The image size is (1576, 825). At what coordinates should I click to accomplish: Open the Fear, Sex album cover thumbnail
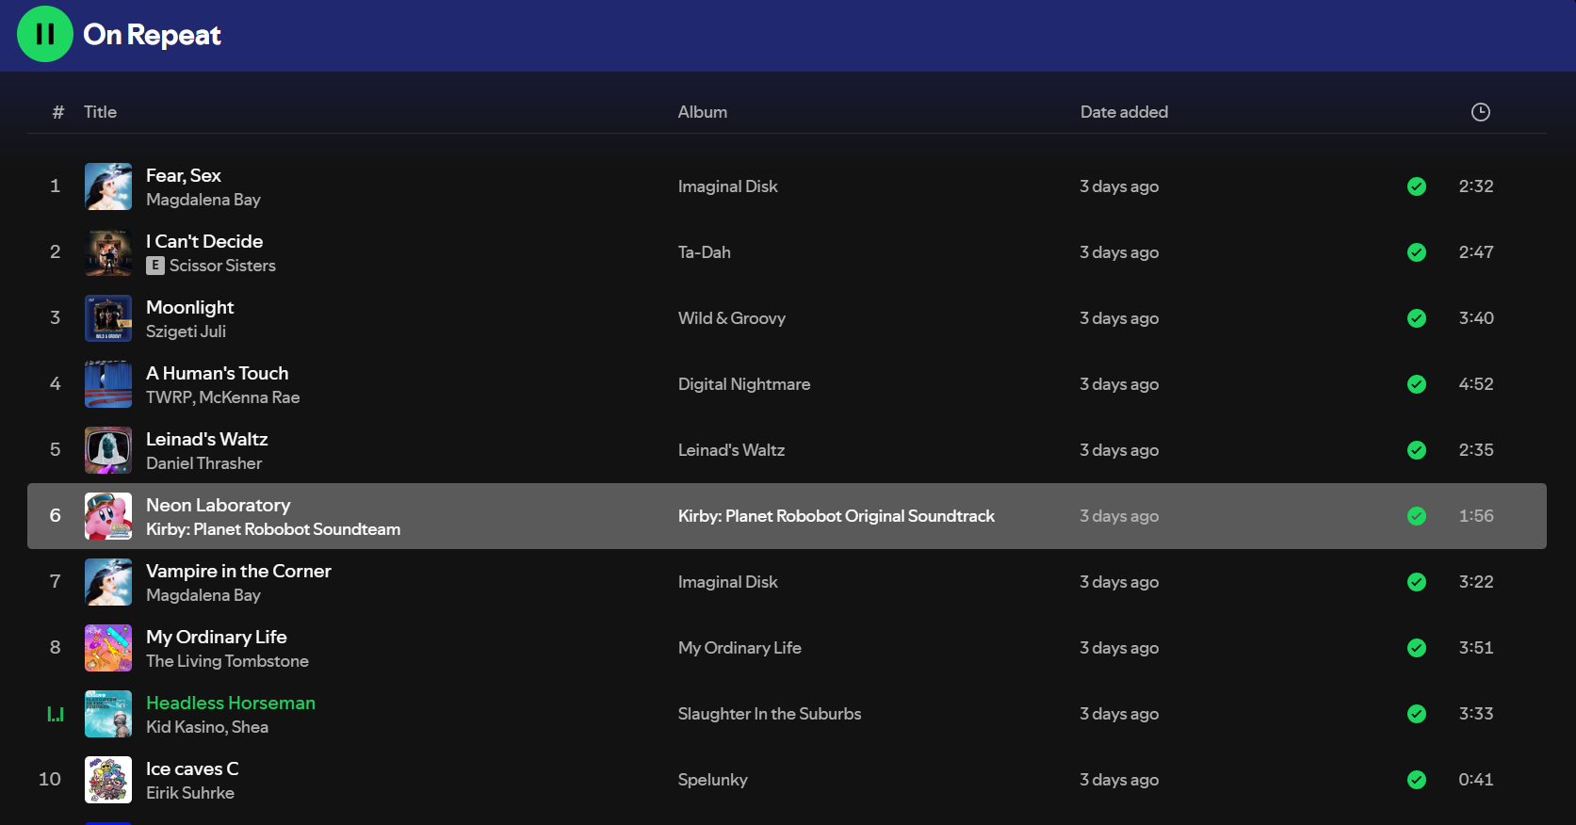(108, 186)
